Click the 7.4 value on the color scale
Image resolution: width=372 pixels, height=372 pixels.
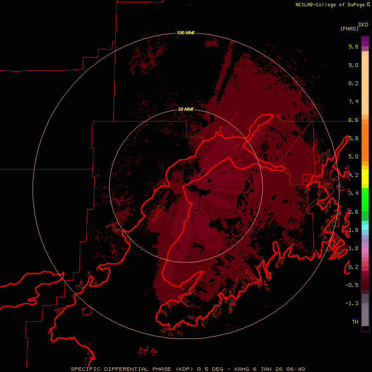tap(353, 102)
